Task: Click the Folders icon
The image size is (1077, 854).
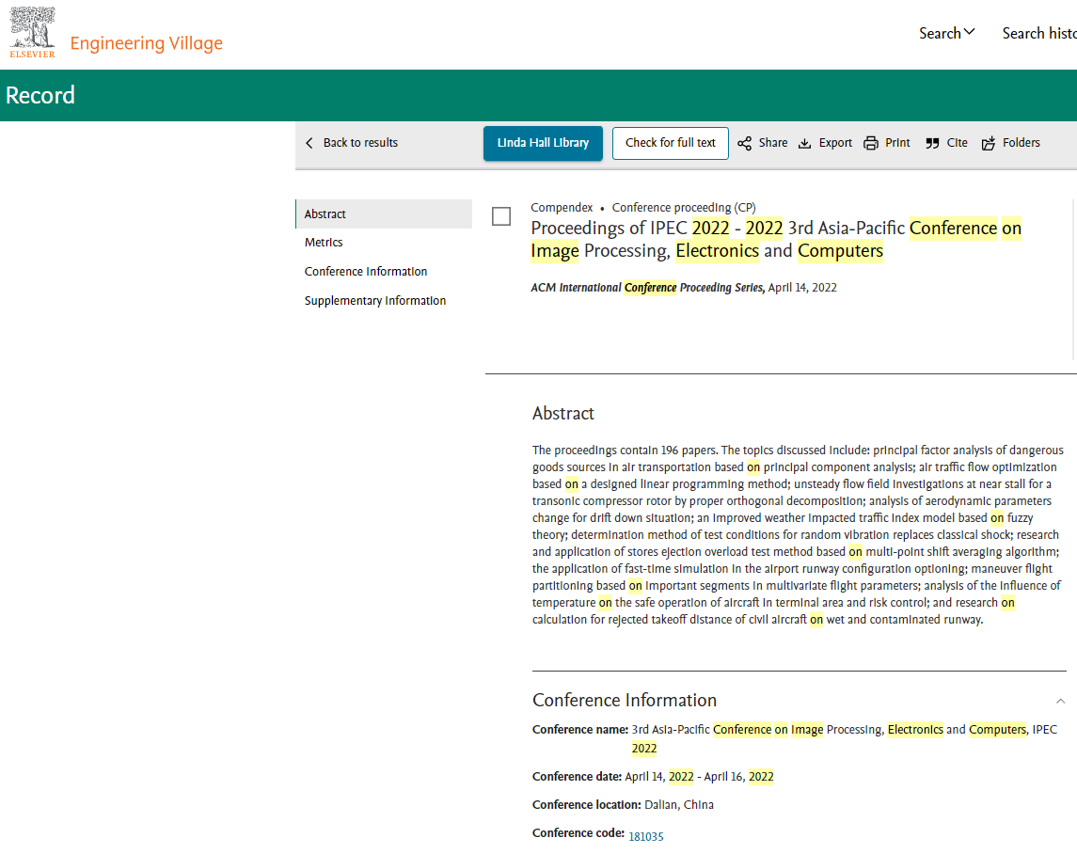Action: pyautogui.click(x=988, y=143)
